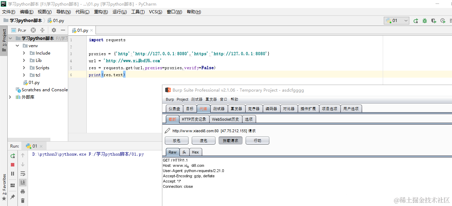Viewport: 452px width, 206px height.
Task: Go up the stack trace arrow in Run panel
Action: 23,155
